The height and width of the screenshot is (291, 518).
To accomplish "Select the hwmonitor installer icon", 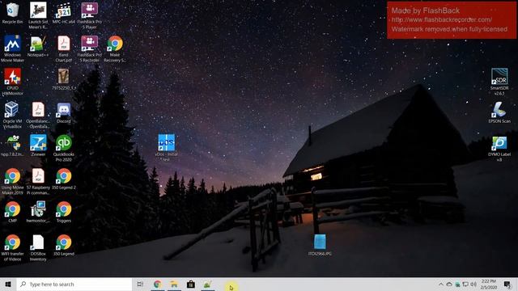I will pyautogui.click(x=38, y=212).
